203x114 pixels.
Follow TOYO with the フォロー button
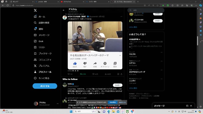point(118,85)
